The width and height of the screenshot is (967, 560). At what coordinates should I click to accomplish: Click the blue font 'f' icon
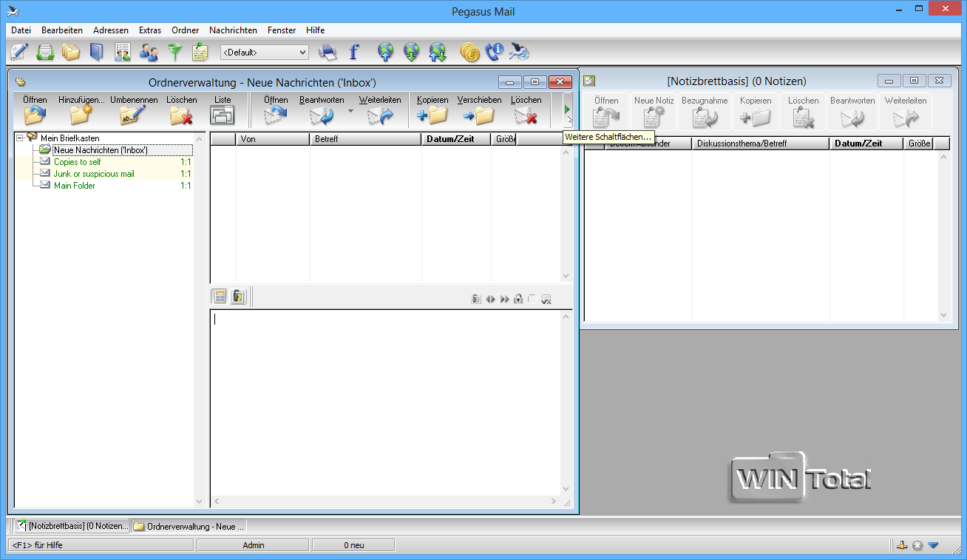pos(353,52)
